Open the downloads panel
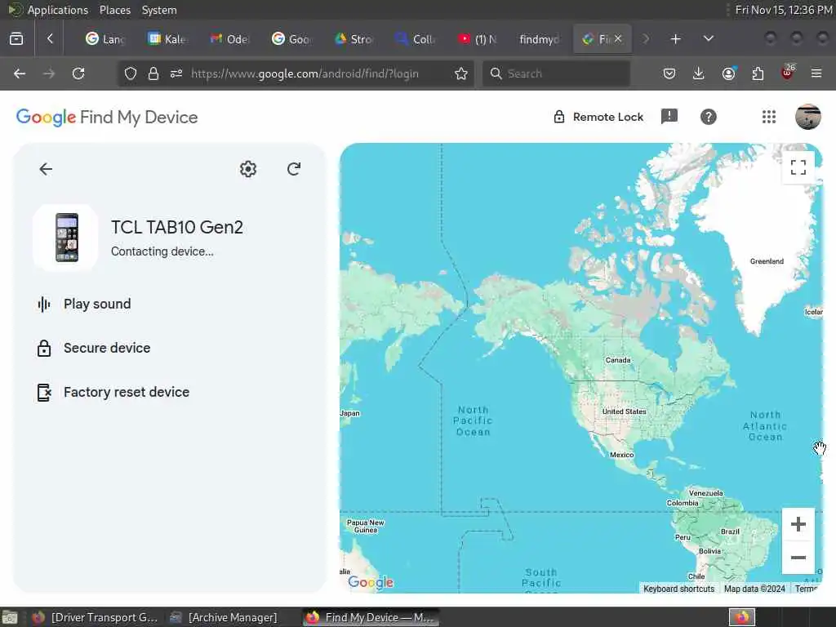This screenshot has width=836, height=627. tap(699, 73)
